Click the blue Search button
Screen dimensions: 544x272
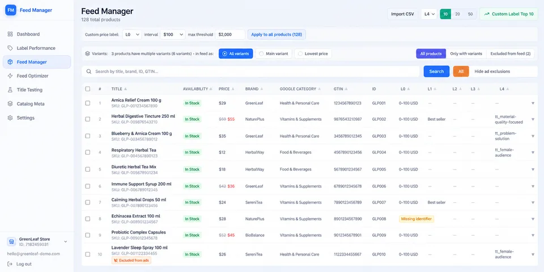click(436, 71)
